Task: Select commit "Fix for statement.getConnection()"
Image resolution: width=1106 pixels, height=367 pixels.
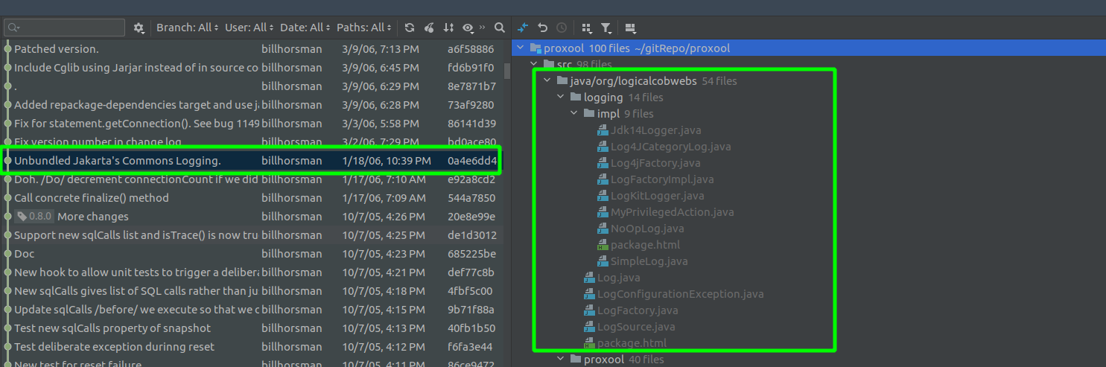Action: (136, 124)
